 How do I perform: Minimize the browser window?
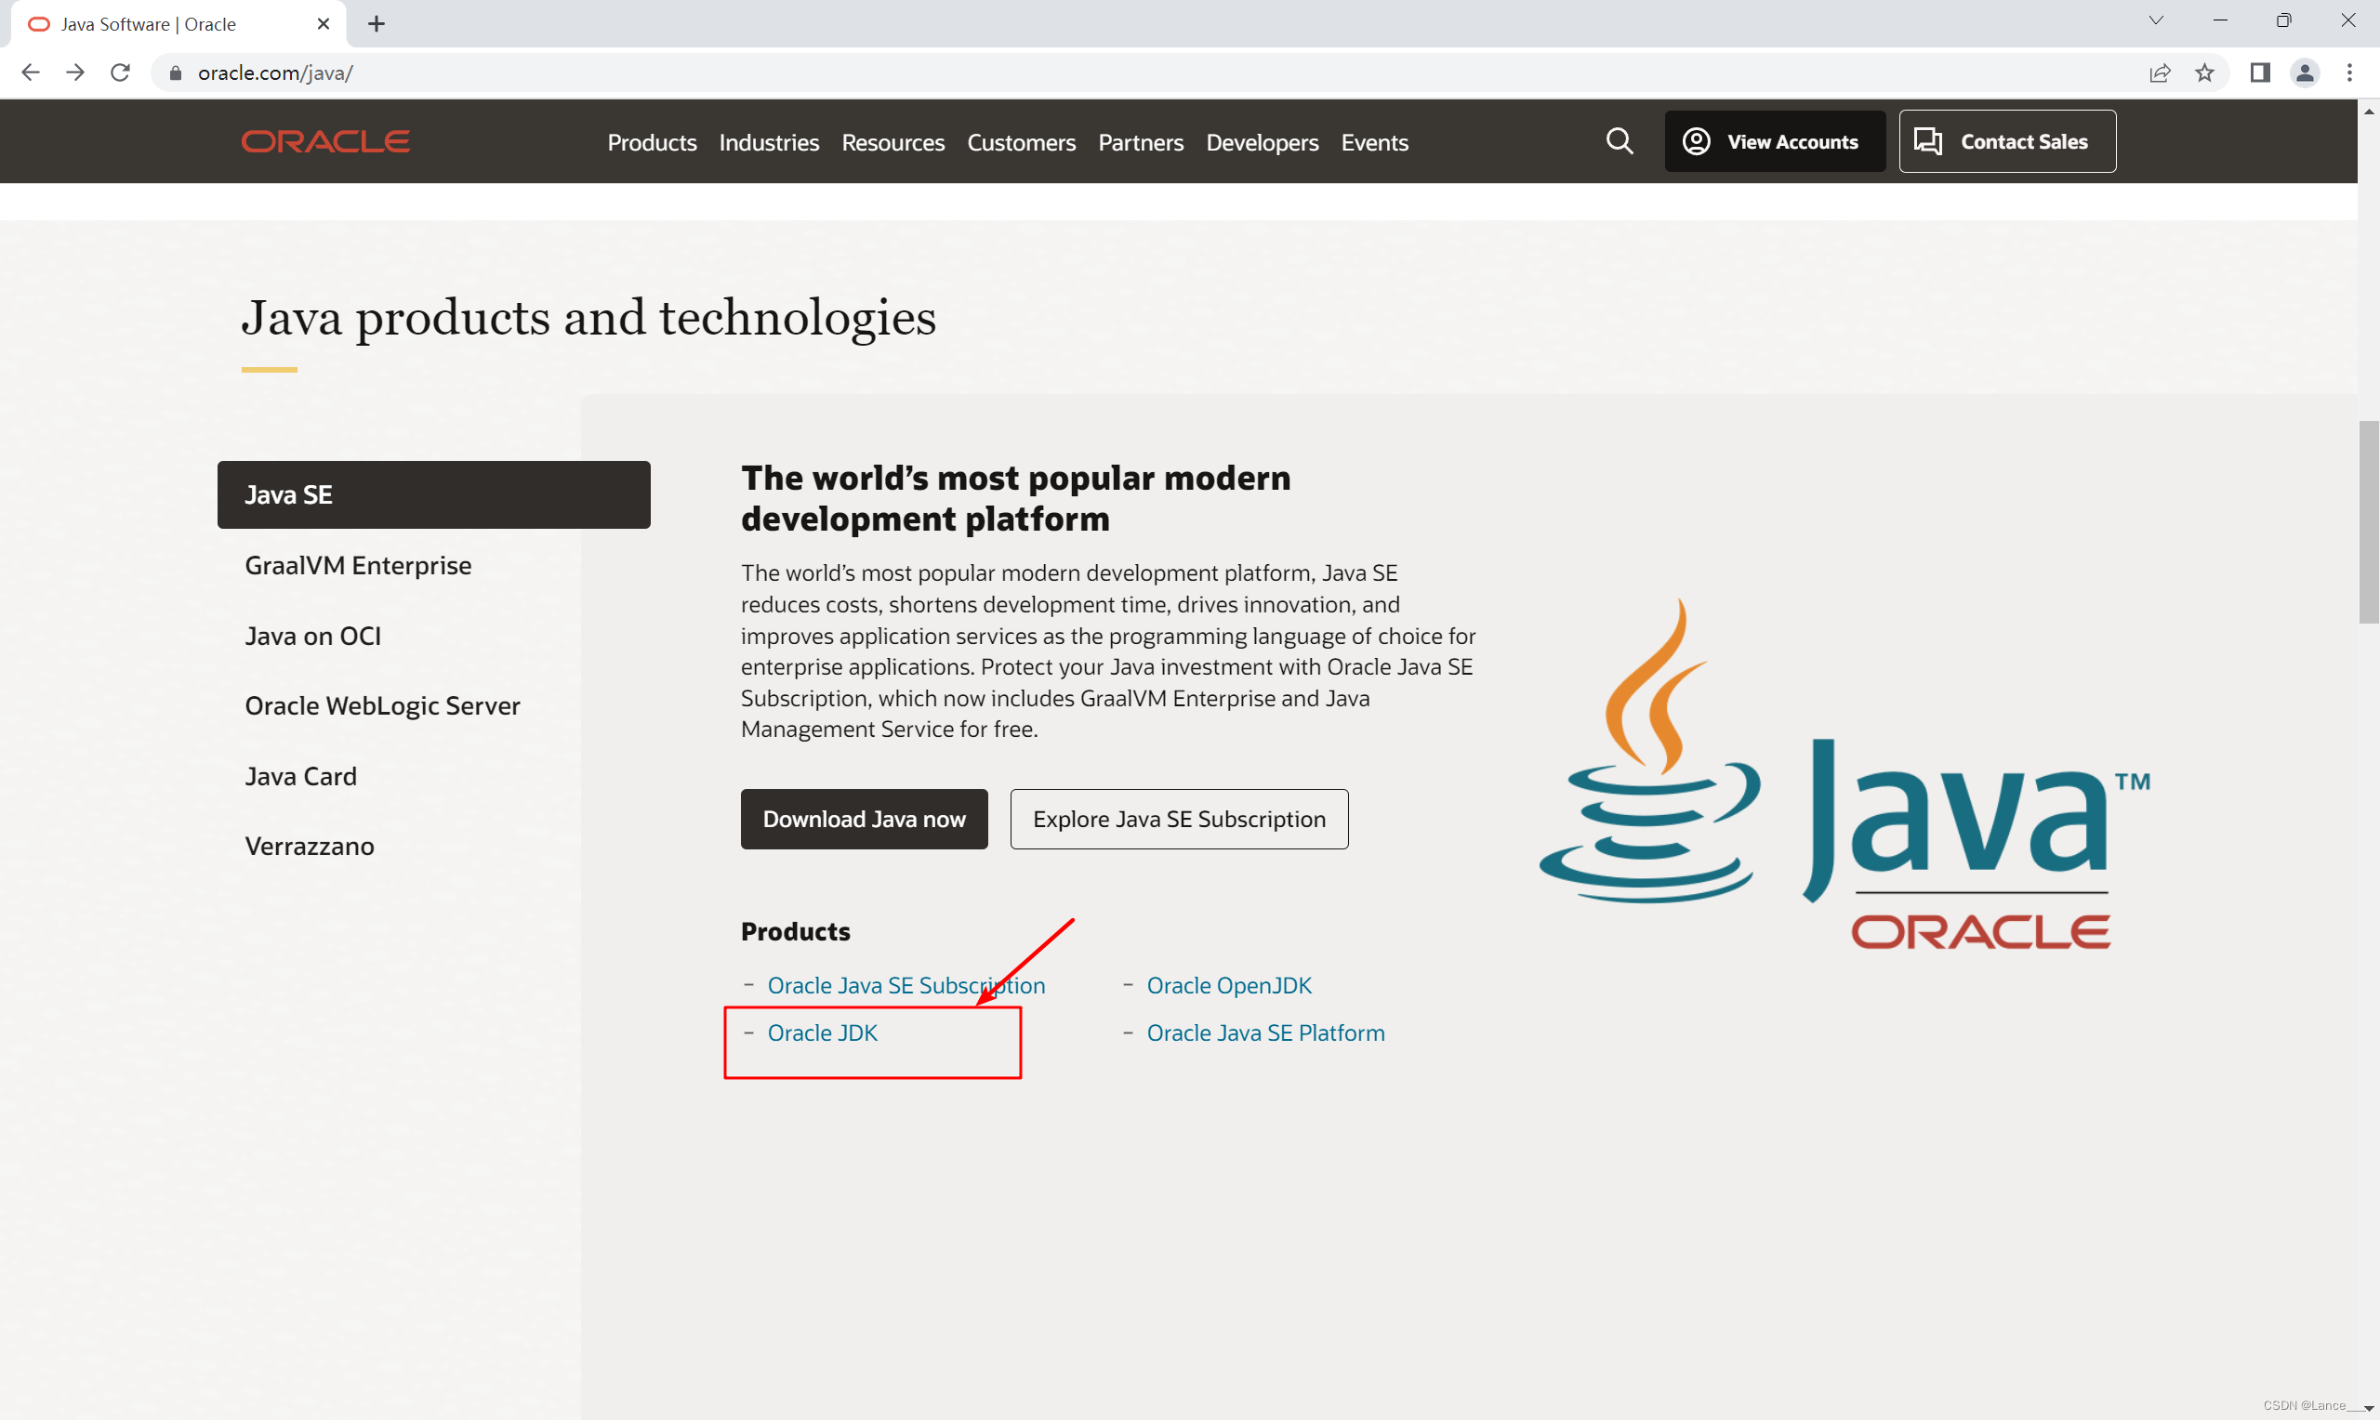pyautogui.click(x=2220, y=20)
